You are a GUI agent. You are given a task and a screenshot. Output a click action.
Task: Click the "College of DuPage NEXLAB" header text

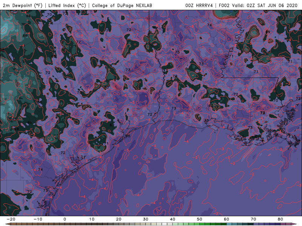click(122, 5)
